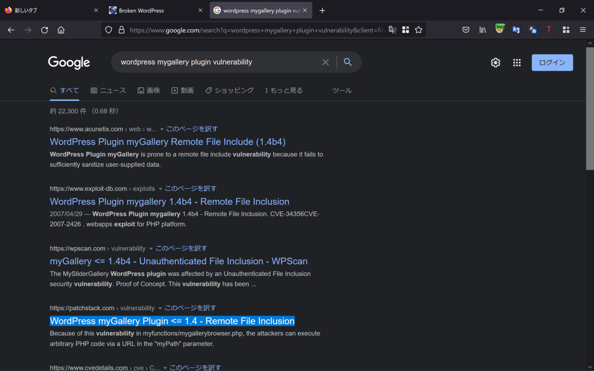Translate the cvedetails.com result page
The width and height of the screenshot is (594, 371).
click(196, 368)
